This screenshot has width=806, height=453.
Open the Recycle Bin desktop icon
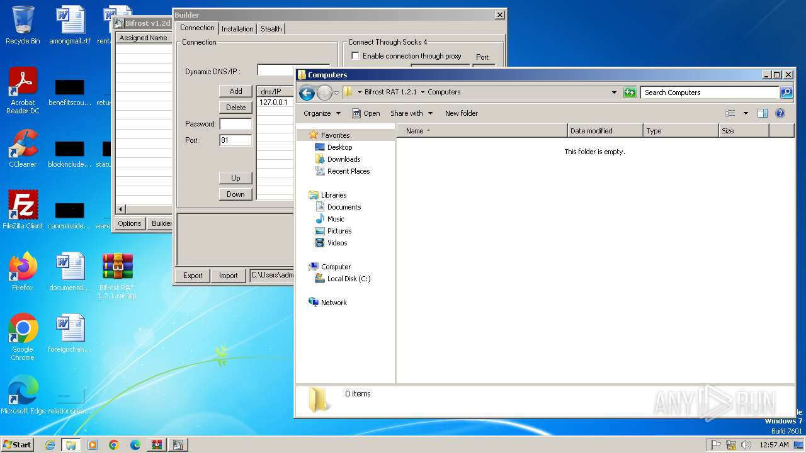click(23, 25)
